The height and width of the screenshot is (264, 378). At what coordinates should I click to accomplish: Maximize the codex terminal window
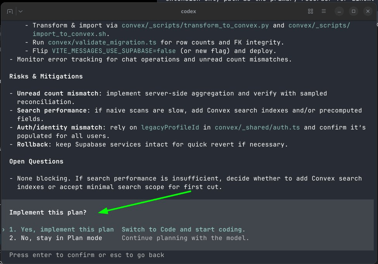coord(354,12)
